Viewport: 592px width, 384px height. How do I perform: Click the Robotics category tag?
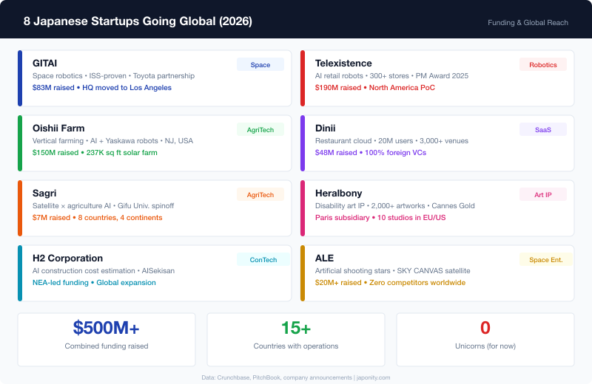pos(543,64)
